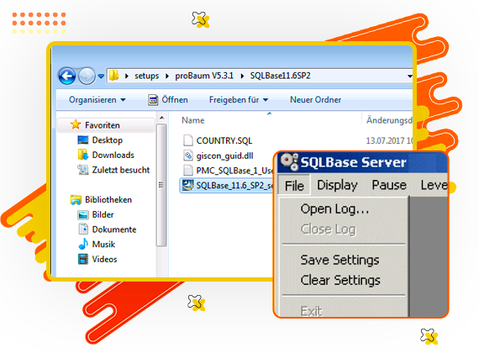This screenshot has height=353, width=479.
Task: Open the Freigeben für dropdown
Action: [x=239, y=100]
